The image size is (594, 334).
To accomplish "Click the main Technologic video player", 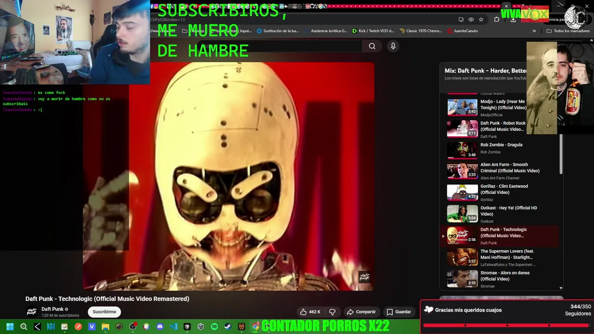I will click(x=228, y=176).
